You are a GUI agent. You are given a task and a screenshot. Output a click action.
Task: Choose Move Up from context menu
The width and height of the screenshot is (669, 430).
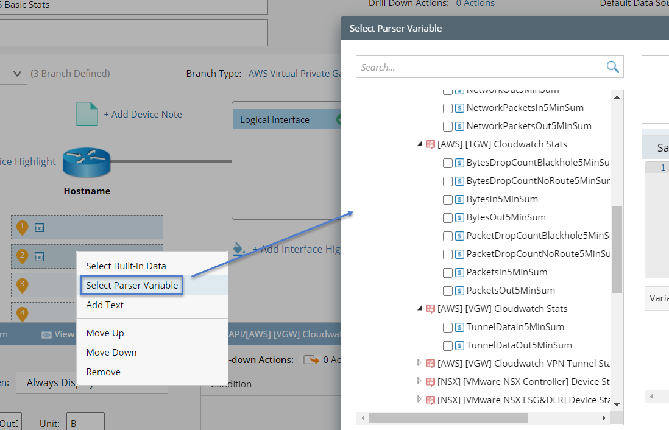(105, 333)
